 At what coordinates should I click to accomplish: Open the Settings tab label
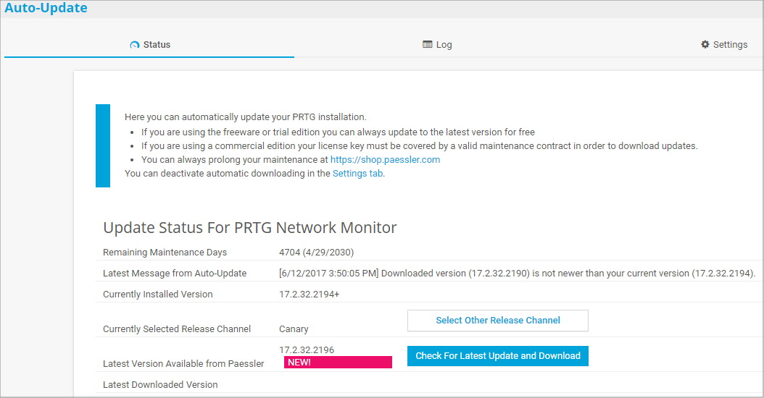coord(730,45)
